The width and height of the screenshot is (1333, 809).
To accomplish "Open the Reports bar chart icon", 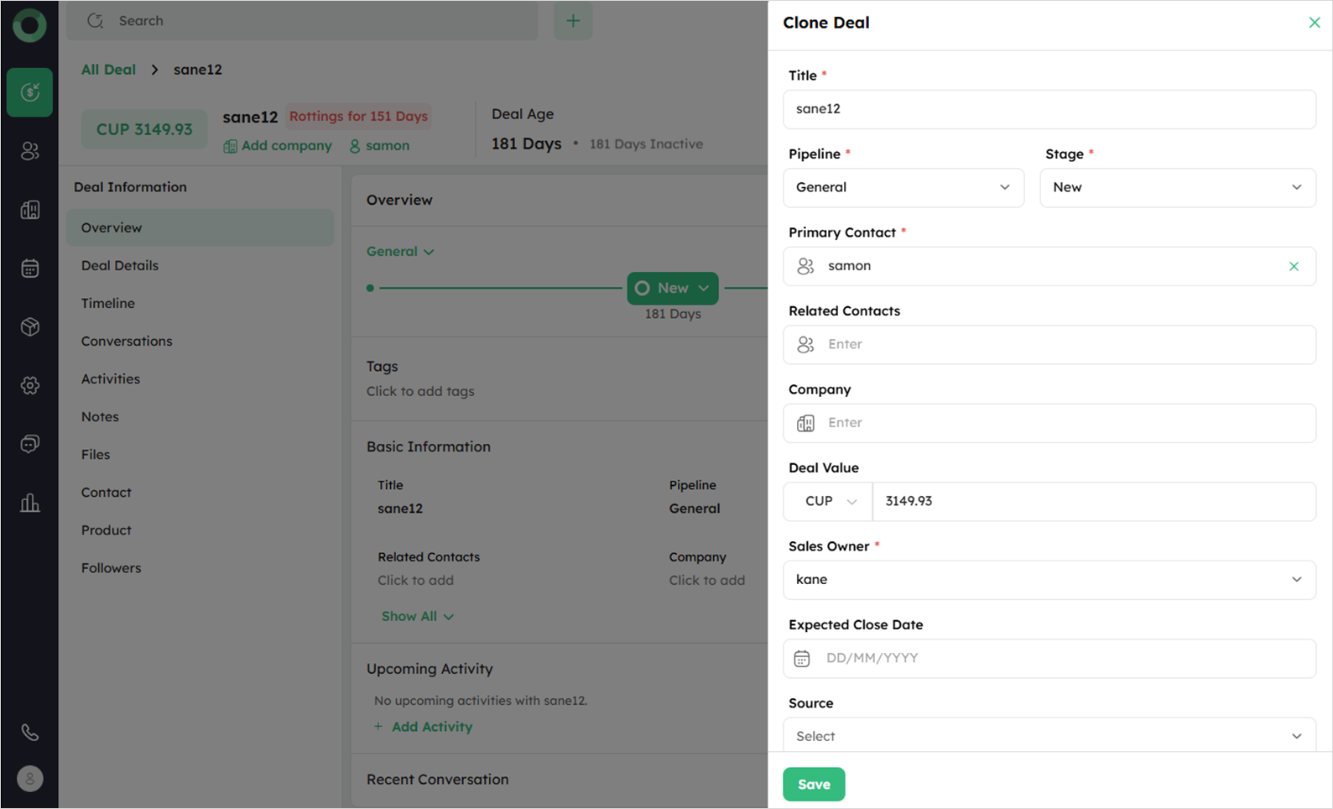I will point(29,504).
